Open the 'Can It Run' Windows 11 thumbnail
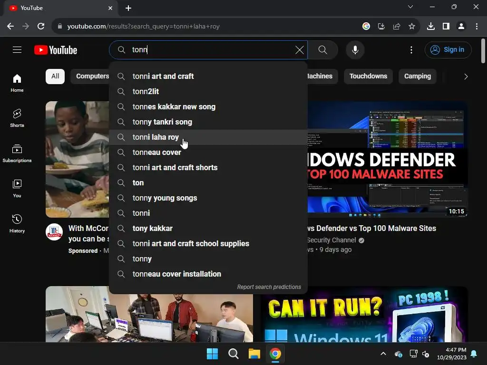The width and height of the screenshot is (487, 365). [364, 314]
